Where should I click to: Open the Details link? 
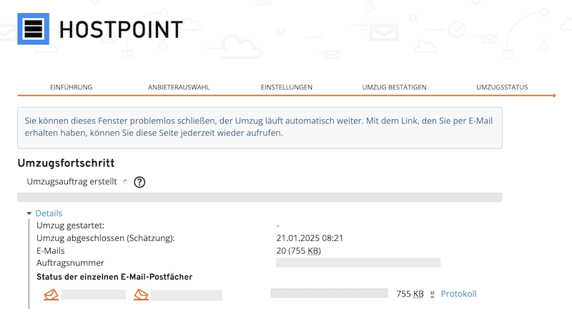click(x=49, y=213)
